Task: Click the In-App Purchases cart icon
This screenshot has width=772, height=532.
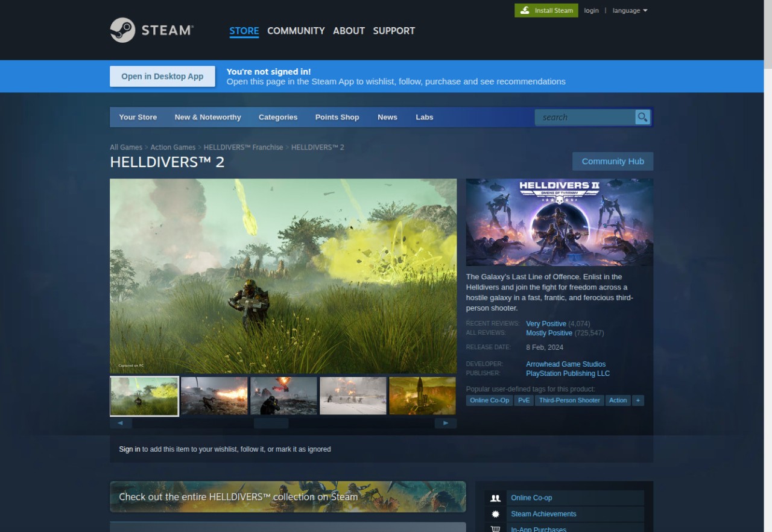Action: pos(496,528)
